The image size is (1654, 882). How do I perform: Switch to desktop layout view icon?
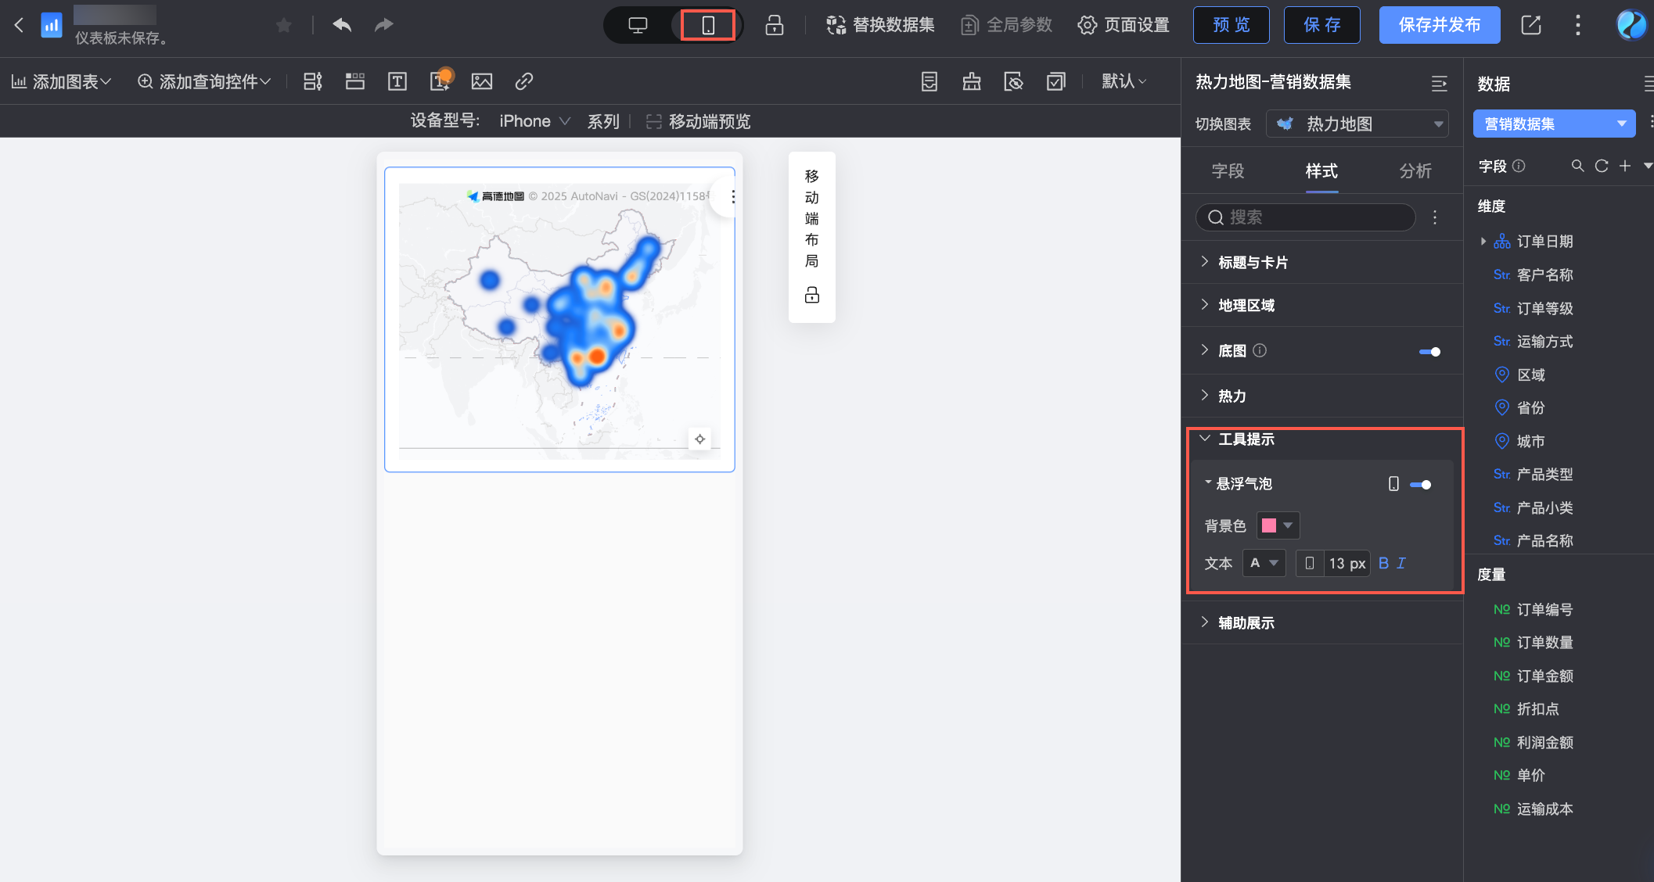638,25
